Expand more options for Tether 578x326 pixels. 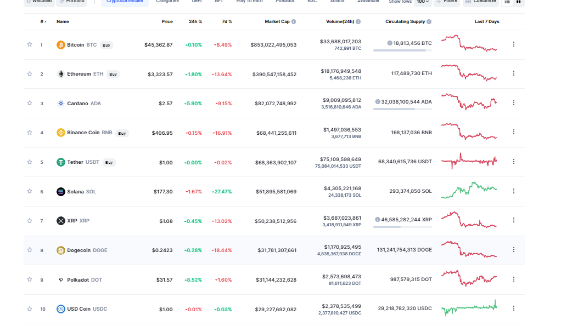coord(513,161)
